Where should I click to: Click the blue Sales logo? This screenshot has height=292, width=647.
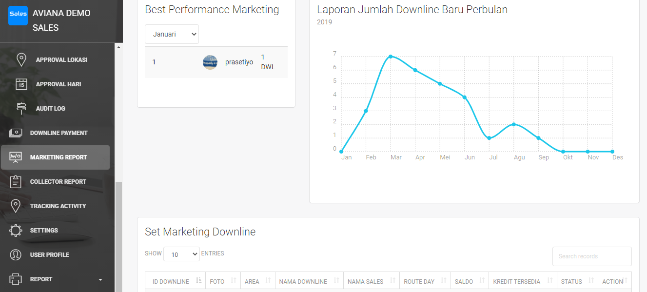[18, 15]
